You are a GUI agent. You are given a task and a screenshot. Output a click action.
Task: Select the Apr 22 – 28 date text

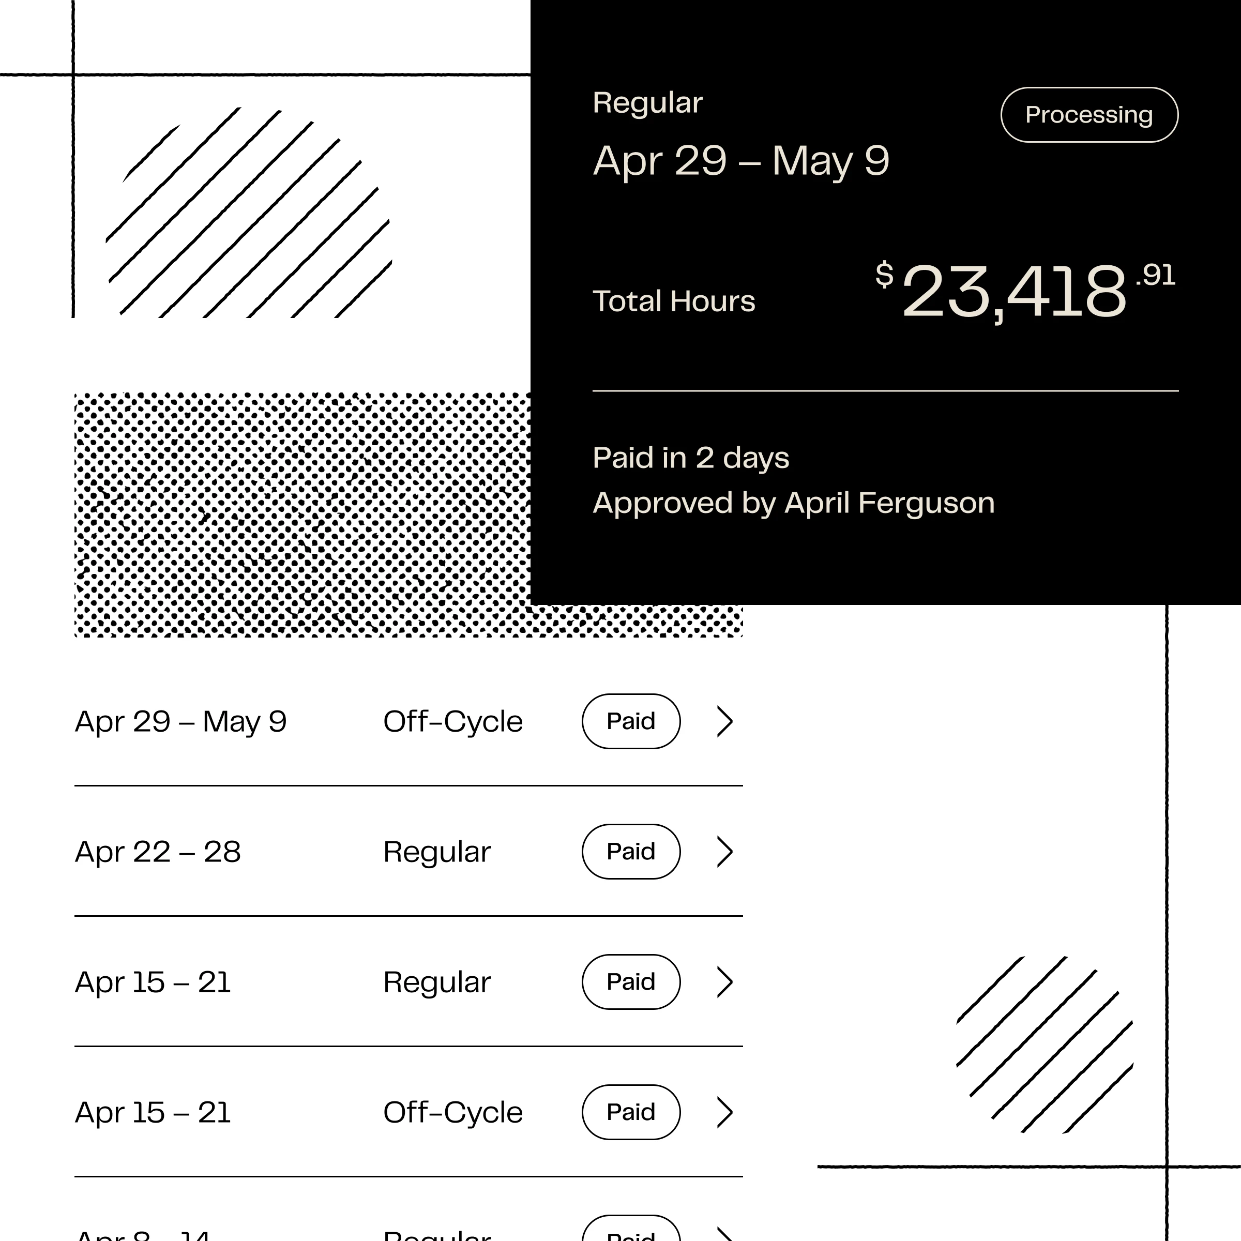158,852
